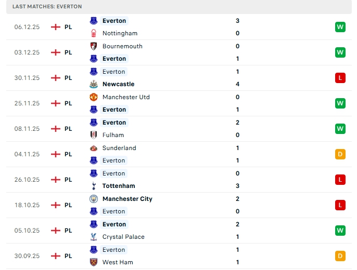Screen dimensions: 357x270
Task: Click the red L badge for Tottenham match
Action: pos(340,180)
